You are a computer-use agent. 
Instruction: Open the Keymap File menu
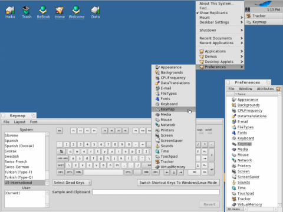pyautogui.click(x=6, y=122)
